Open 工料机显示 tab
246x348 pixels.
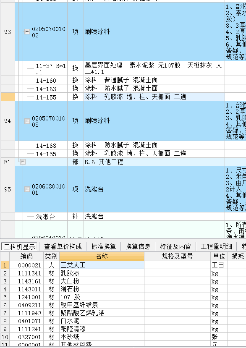tap(19, 246)
